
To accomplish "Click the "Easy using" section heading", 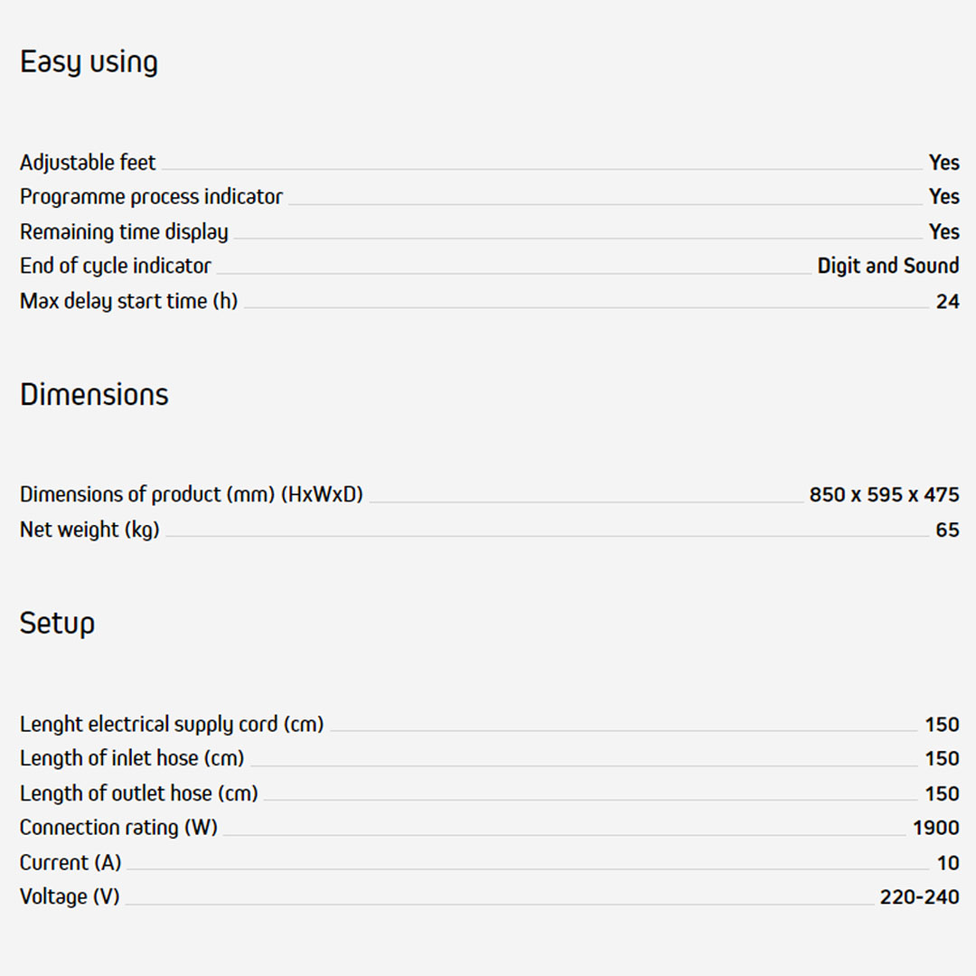I will [89, 62].
